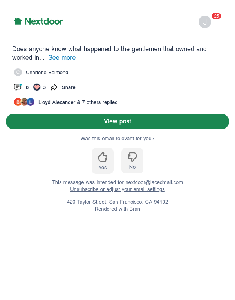
Task: Expand the post with See more
Action: (x=62, y=57)
